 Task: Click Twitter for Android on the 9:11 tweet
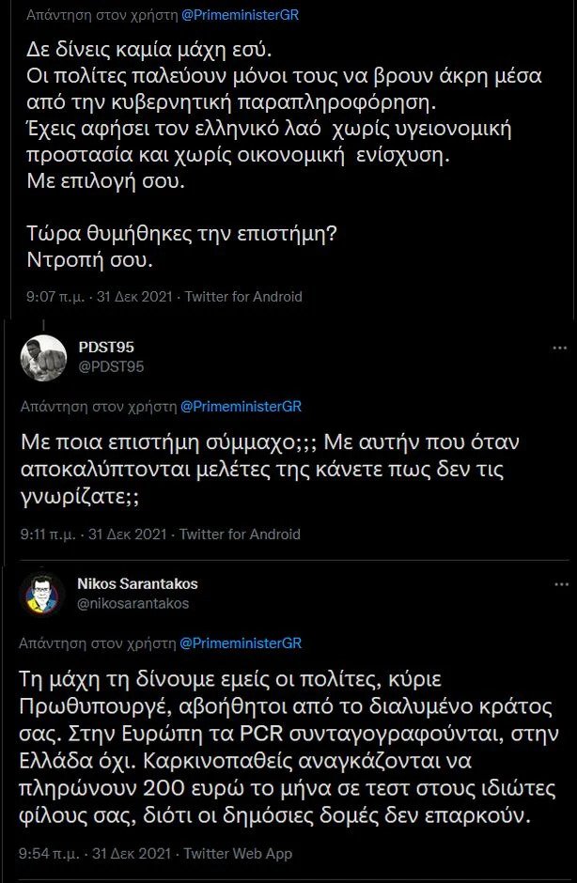click(240, 534)
